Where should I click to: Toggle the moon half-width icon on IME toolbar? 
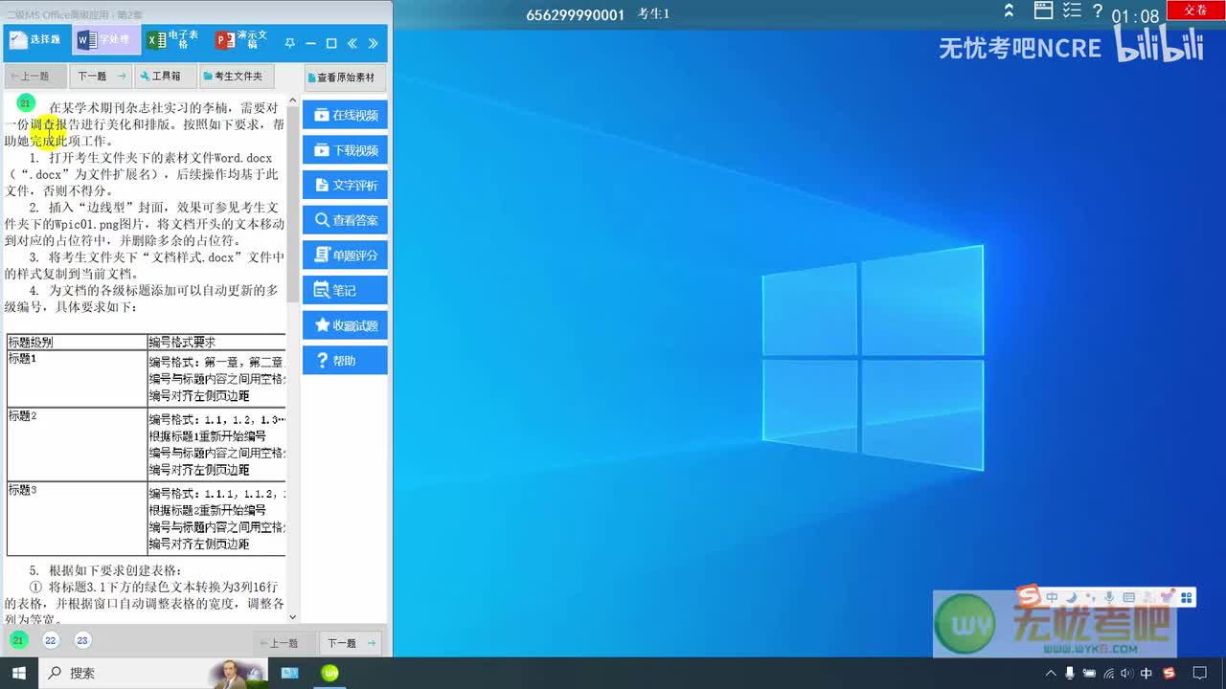(x=1072, y=598)
